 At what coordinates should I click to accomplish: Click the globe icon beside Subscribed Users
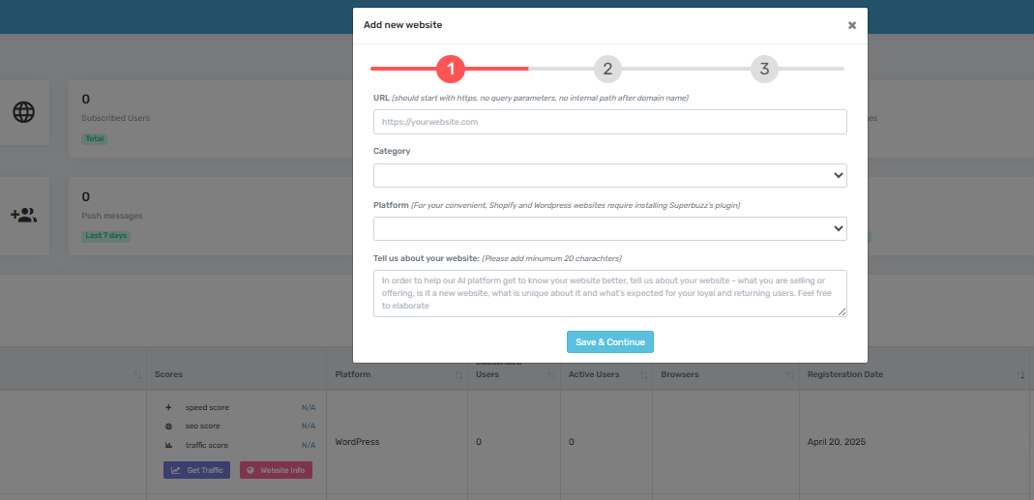point(23,112)
